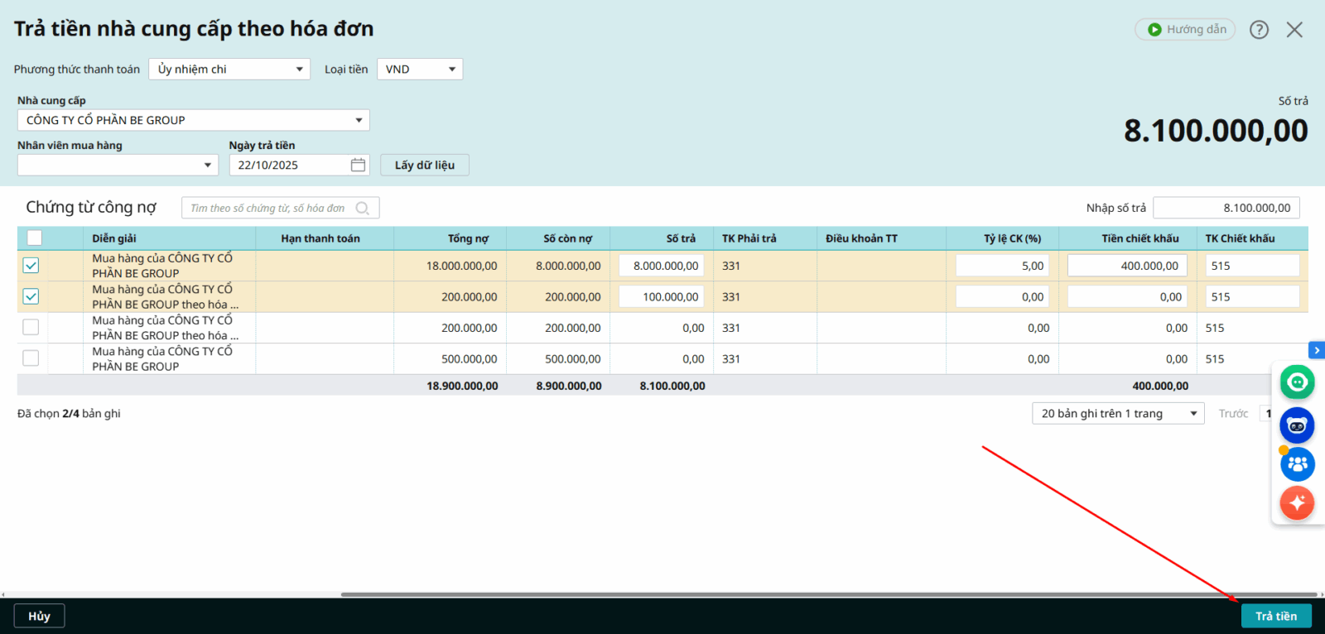Image resolution: width=1325 pixels, height=634 pixels.
Task: Open the calendar date picker icon
Action: pyautogui.click(x=358, y=165)
